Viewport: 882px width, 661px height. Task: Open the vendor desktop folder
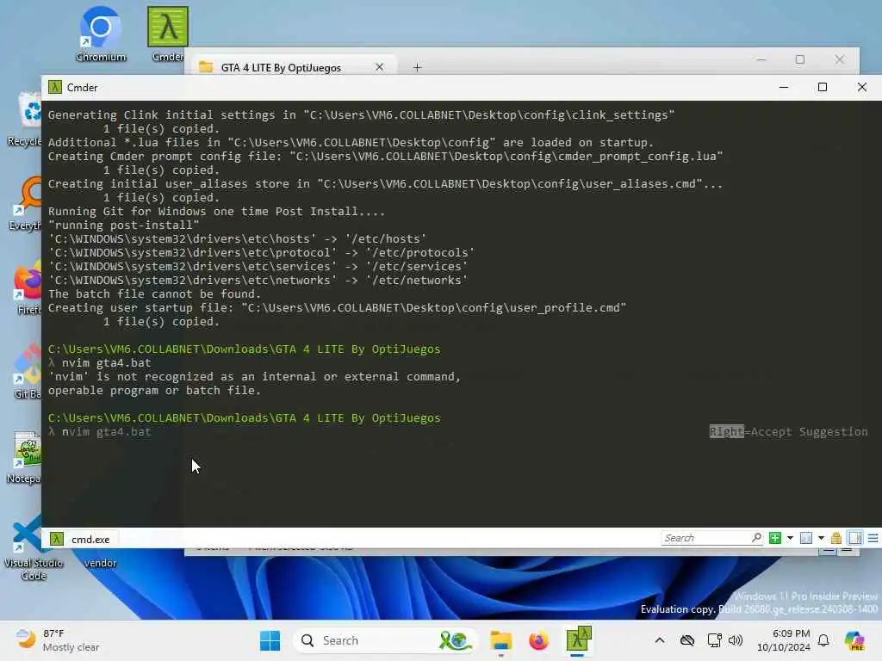click(100, 563)
